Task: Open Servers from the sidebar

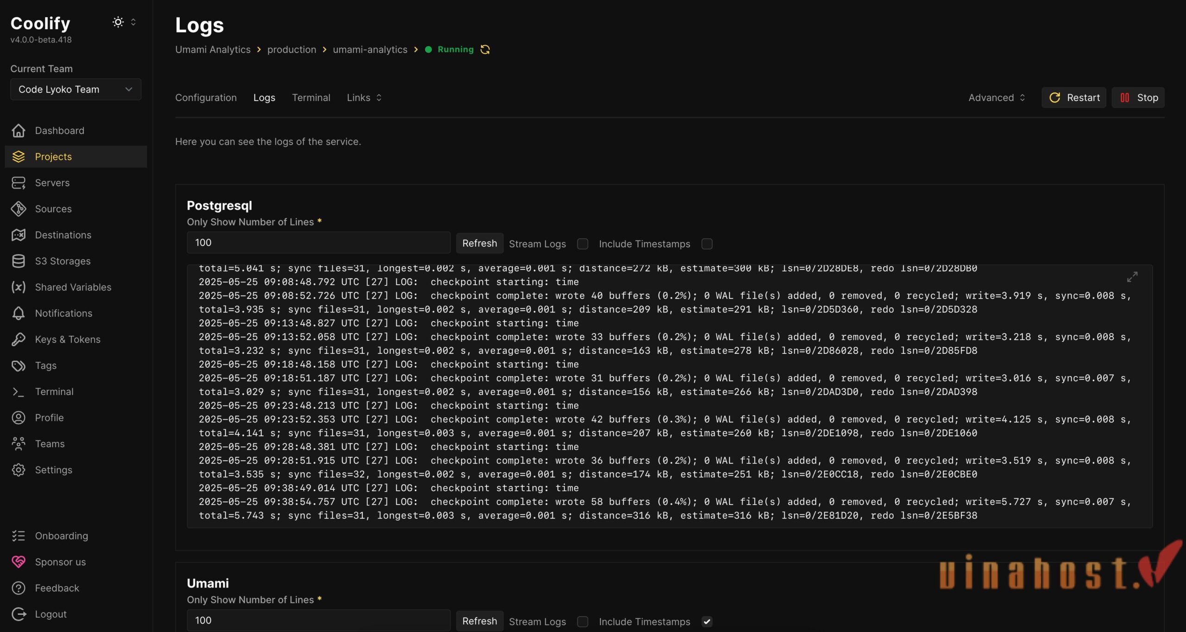Action: (76, 183)
